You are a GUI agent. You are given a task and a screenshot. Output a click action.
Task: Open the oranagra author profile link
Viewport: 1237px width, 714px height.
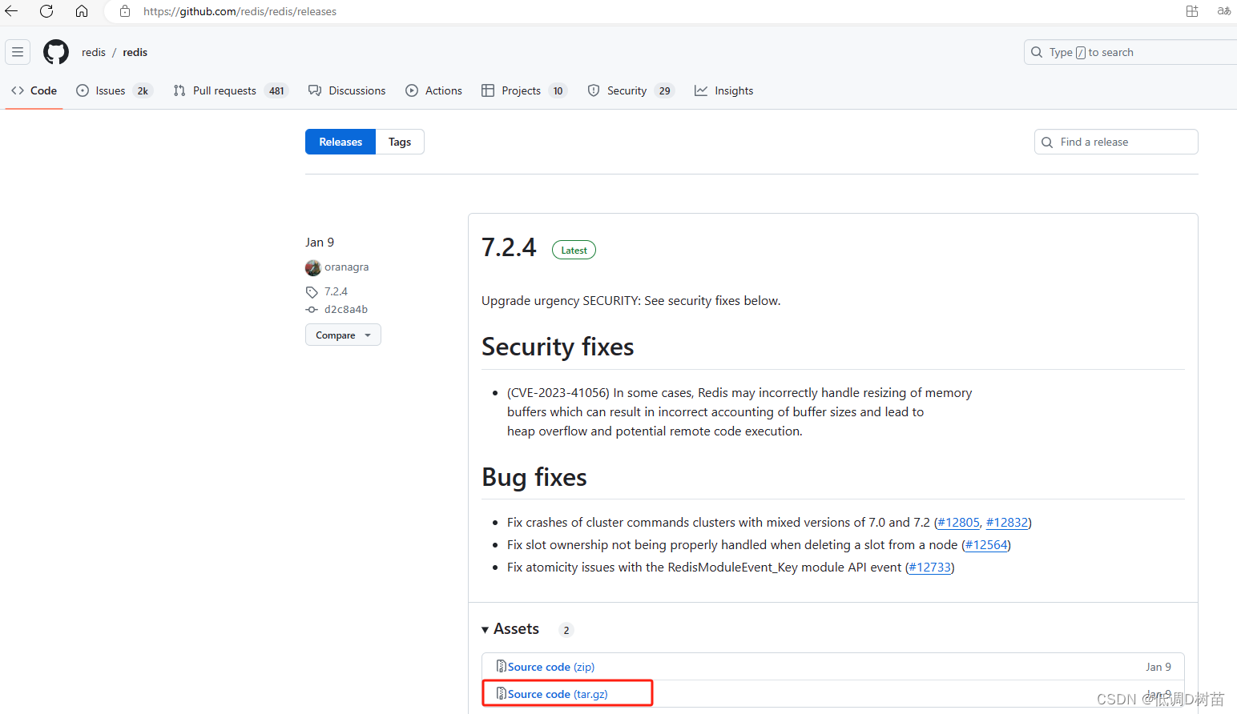346,267
